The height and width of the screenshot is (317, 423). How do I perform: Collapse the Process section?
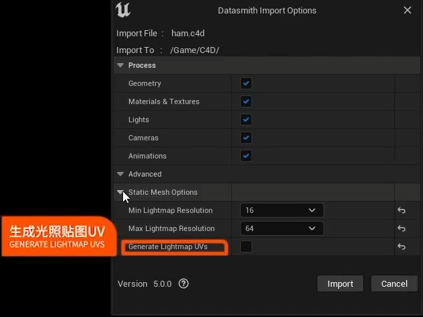point(120,65)
